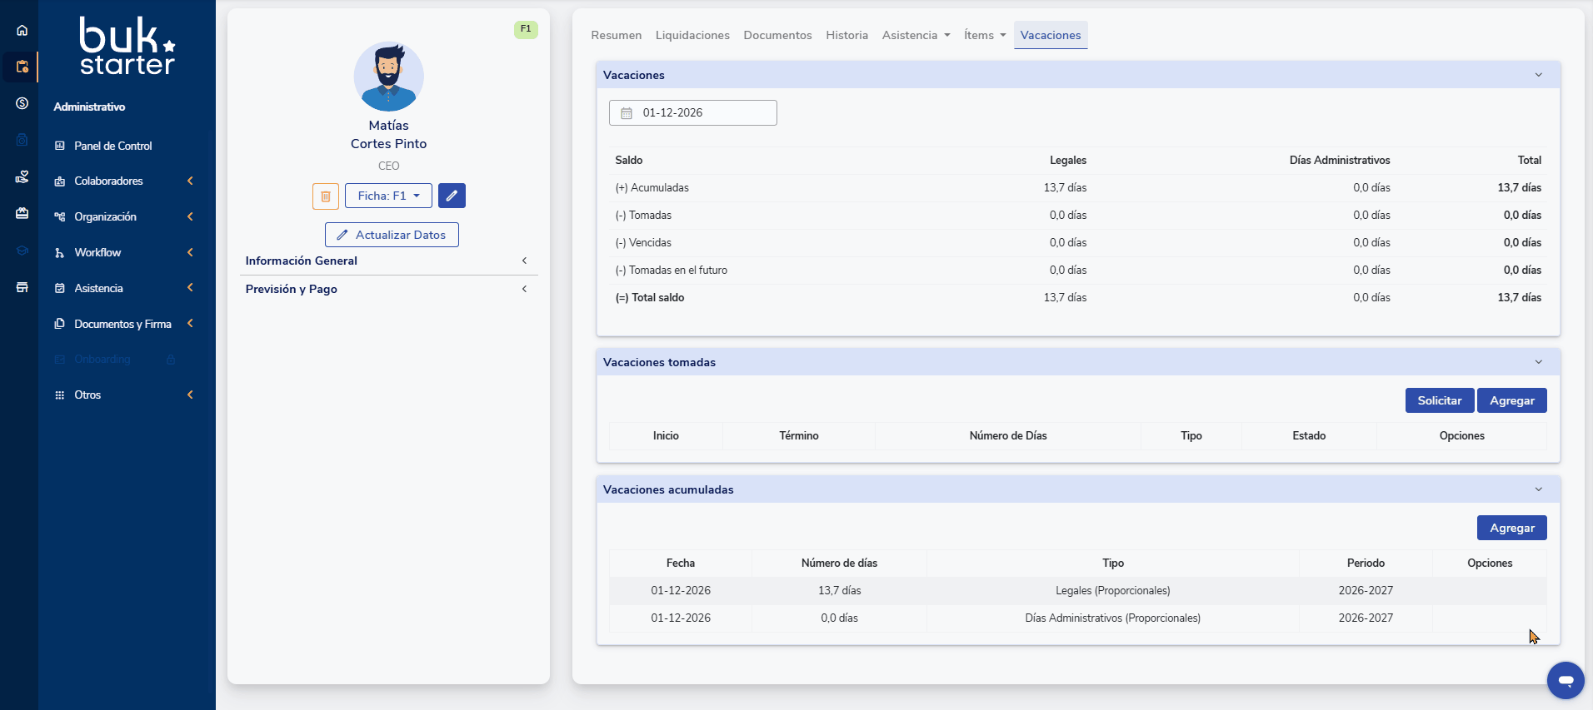Click the orange trash delete icon

pyautogui.click(x=326, y=196)
